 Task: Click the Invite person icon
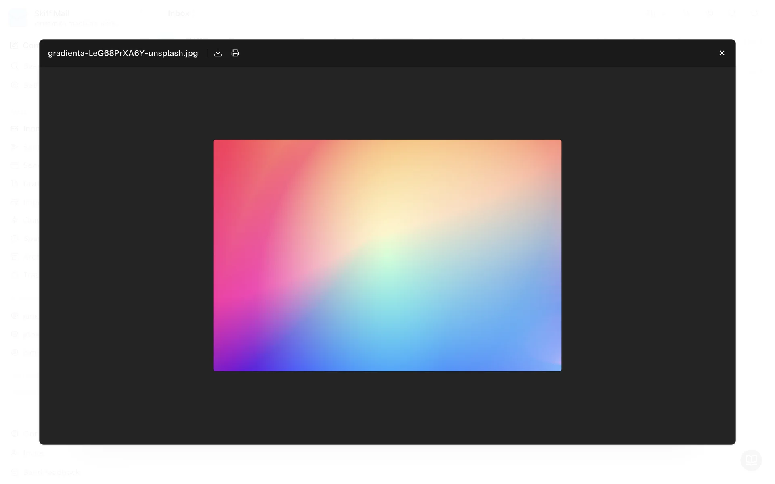[x=15, y=453]
